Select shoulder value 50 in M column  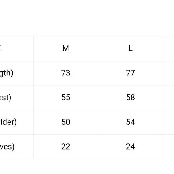[66, 122]
